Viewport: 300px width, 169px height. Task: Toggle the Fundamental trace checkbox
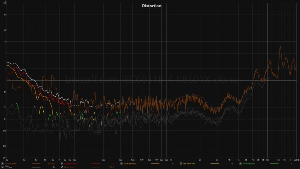2,164
